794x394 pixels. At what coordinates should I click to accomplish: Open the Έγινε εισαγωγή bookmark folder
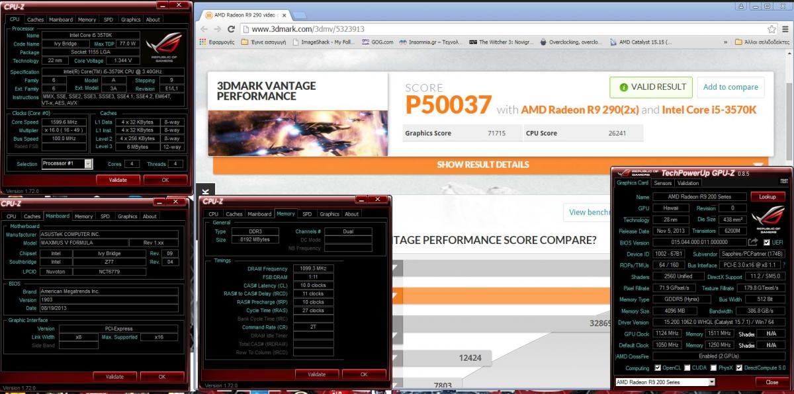[263, 42]
